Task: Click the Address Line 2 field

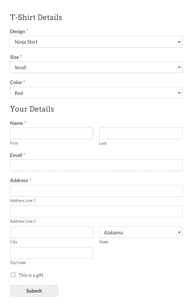Action: pyautogui.click(x=96, y=211)
